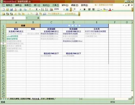Open the font color palette dropdown arrow
The height and width of the screenshot is (105, 135).
pos(113,9)
